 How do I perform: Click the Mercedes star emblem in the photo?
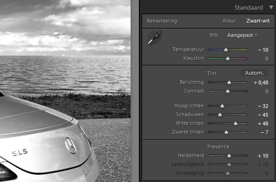(71, 146)
